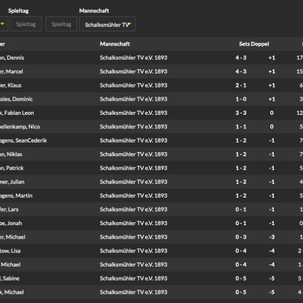Image resolution: width=303 pixels, height=303 pixels.
Task: Sort by Mannschaft column header
Action: click(115, 44)
